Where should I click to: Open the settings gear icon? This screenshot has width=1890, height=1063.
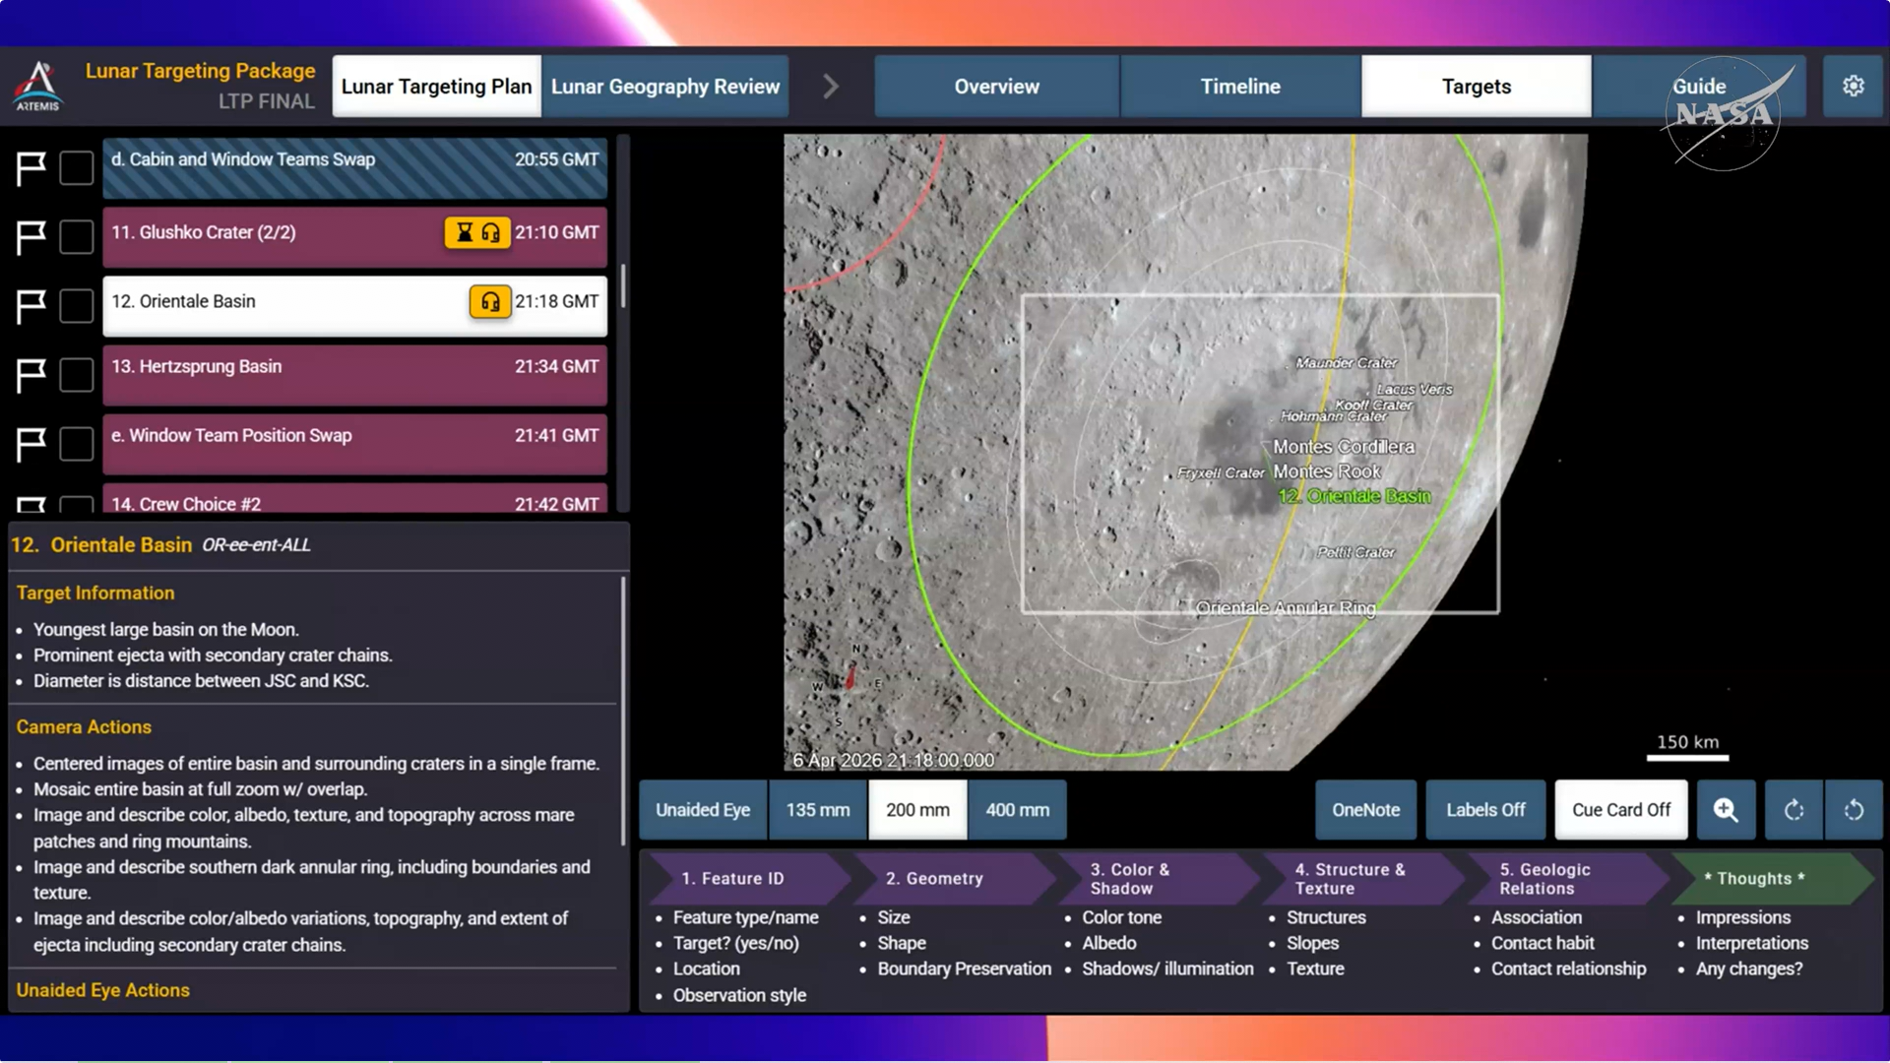click(x=1853, y=87)
